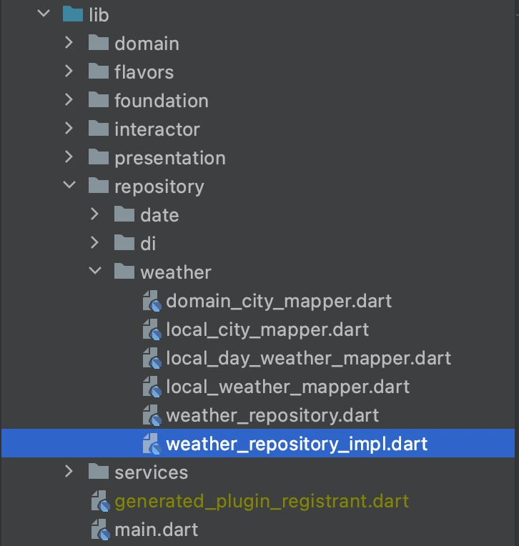Click Dart icon of weather_repository.dart

(x=152, y=415)
